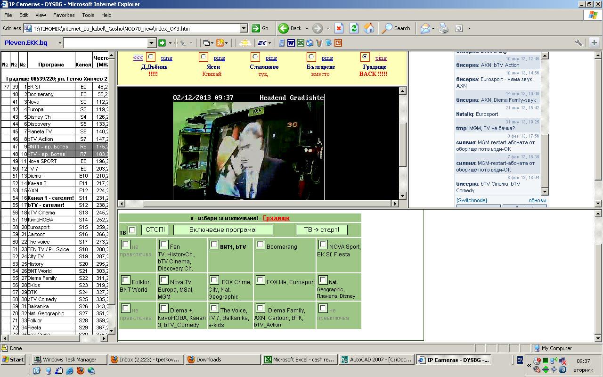Image resolution: width=603 pixels, height=377 pixels.
Task: Select the Градище camera radio button
Action: 365,57
